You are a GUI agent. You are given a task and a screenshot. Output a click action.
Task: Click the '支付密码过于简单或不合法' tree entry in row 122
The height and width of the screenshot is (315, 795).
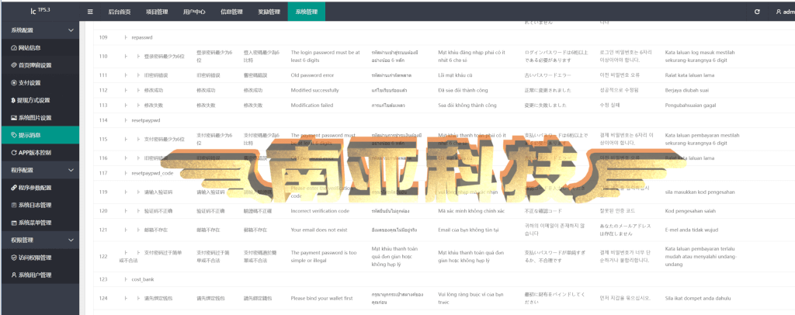pos(150,256)
